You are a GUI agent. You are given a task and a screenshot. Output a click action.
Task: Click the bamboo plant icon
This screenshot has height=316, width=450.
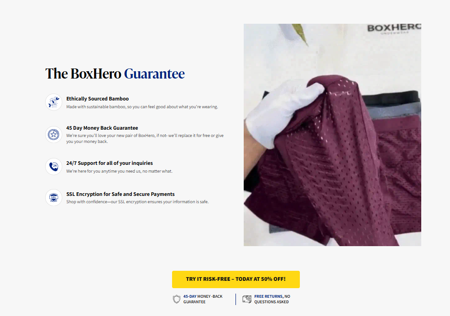point(54,102)
